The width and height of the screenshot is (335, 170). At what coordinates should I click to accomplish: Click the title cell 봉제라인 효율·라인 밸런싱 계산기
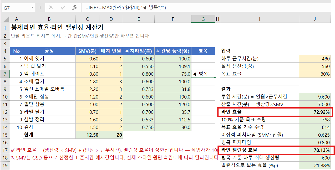[x=57, y=27]
